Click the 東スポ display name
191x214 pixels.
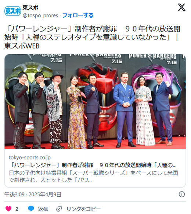pos(30,7)
